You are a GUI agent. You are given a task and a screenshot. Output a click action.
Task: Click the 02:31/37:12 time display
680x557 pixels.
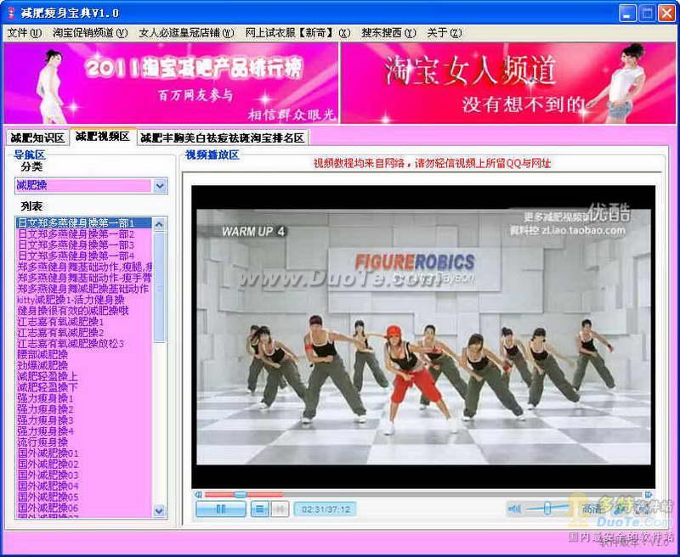coord(326,509)
